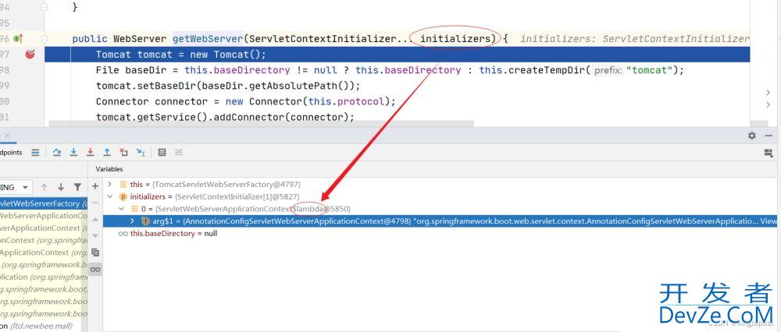Collapse the '0' array element node
781x332 pixels.
[x=121, y=209]
